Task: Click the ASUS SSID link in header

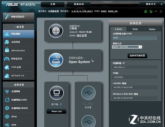Action: coord(104,11)
